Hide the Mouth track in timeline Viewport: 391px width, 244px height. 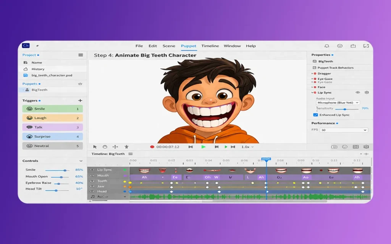pos(92,176)
